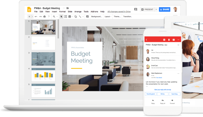The height and width of the screenshot is (117, 203).
Task: Select slide 3 Reporting thumbnail
Action: [x=43, y=59]
